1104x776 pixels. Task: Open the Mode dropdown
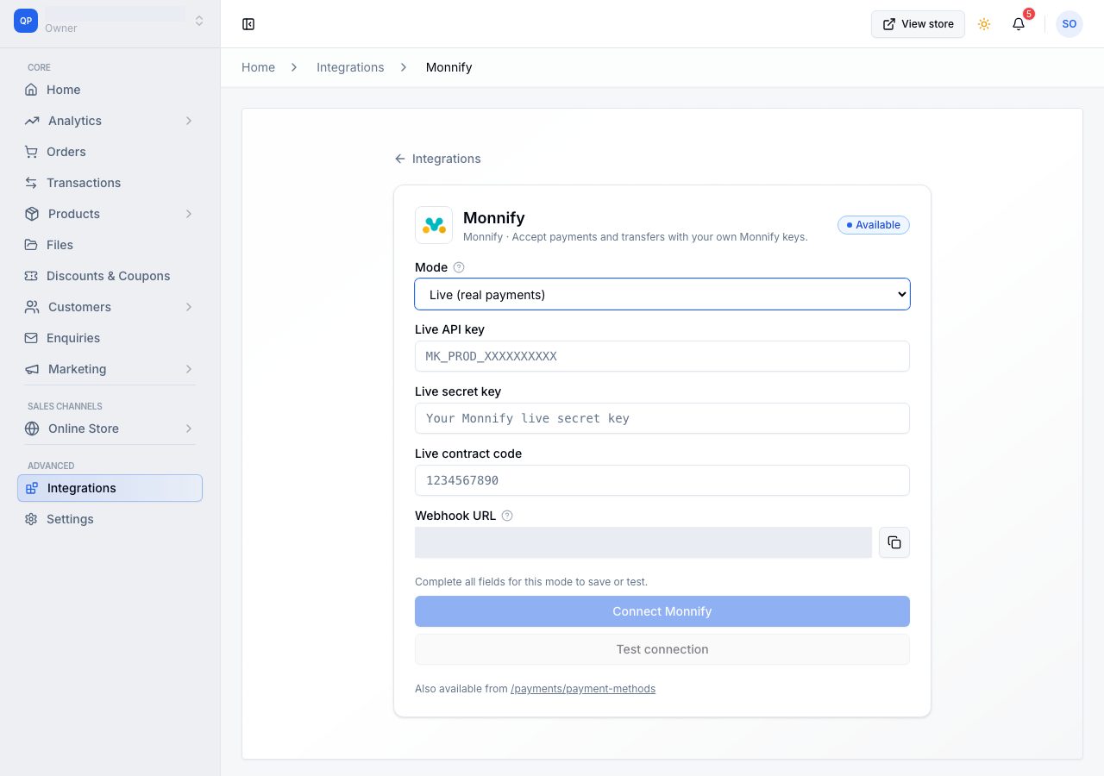pyautogui.click(x=662, y=294)
